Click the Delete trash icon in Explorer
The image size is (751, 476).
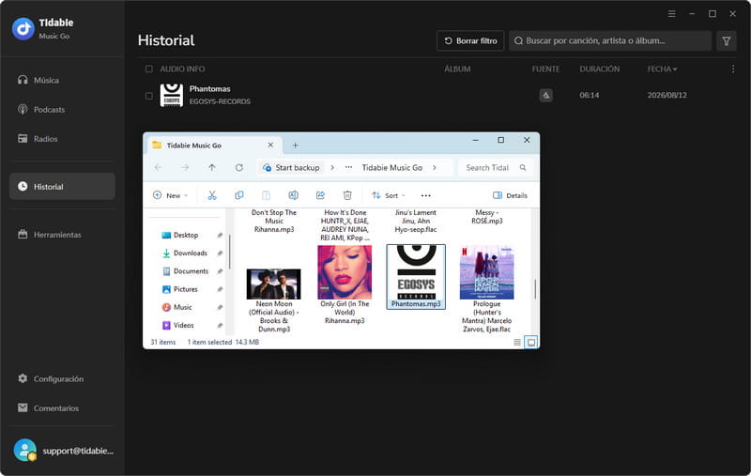pyautogui.click(x=347, y=195)
